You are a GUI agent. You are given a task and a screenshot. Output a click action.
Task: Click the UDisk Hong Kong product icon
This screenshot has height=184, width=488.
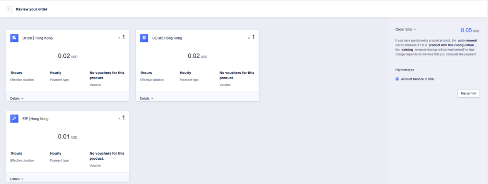(x=144, y=38)
